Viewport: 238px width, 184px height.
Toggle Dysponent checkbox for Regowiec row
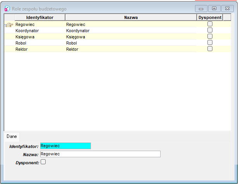210,24
